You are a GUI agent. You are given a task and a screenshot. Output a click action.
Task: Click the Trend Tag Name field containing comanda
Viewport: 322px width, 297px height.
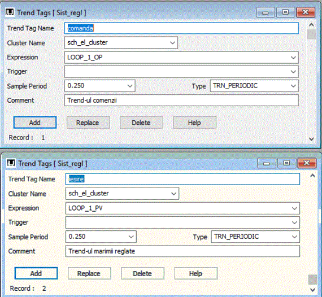(181, 28)
